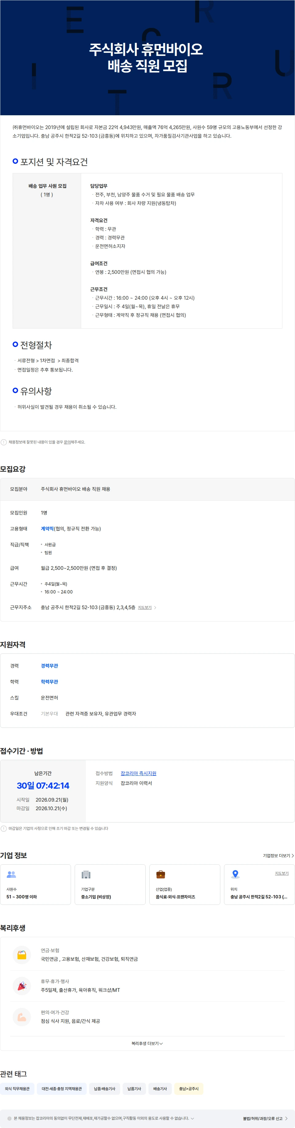
Task: Click the 시작일 date 2026.09.21(월)
Action: point(52,800)
